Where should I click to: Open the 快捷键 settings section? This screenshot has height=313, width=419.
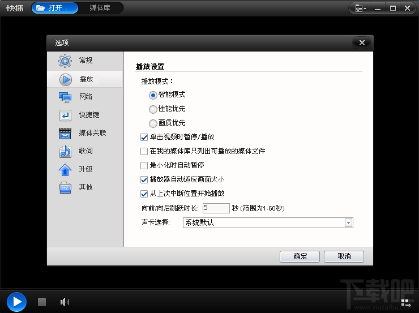coord(85,115)
